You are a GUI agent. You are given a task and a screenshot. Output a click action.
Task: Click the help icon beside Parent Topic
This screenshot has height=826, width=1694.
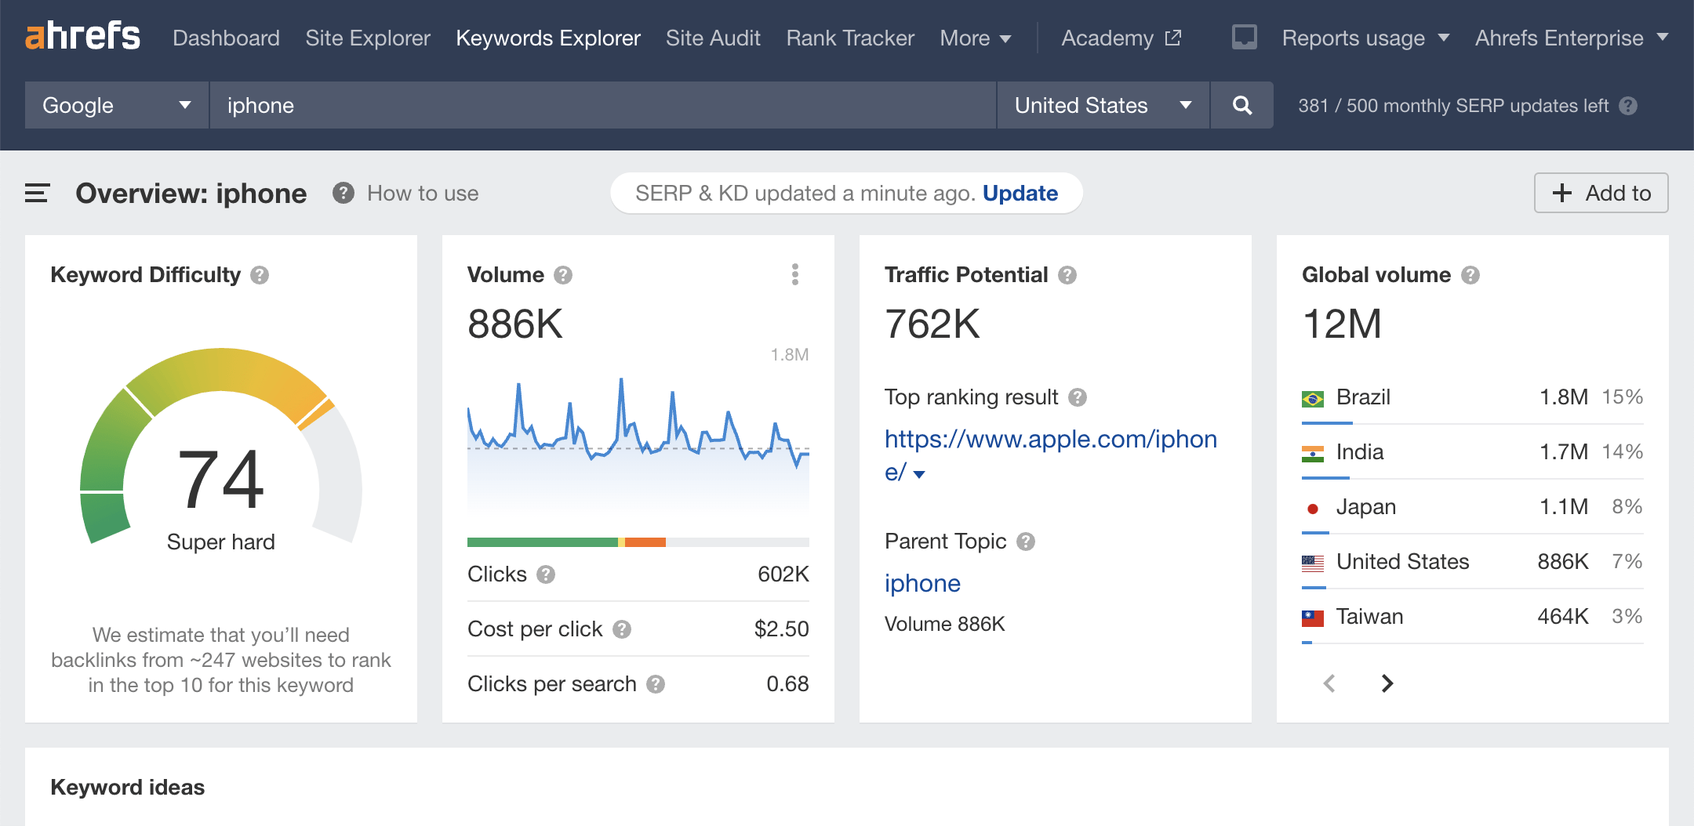(1028, 541)
